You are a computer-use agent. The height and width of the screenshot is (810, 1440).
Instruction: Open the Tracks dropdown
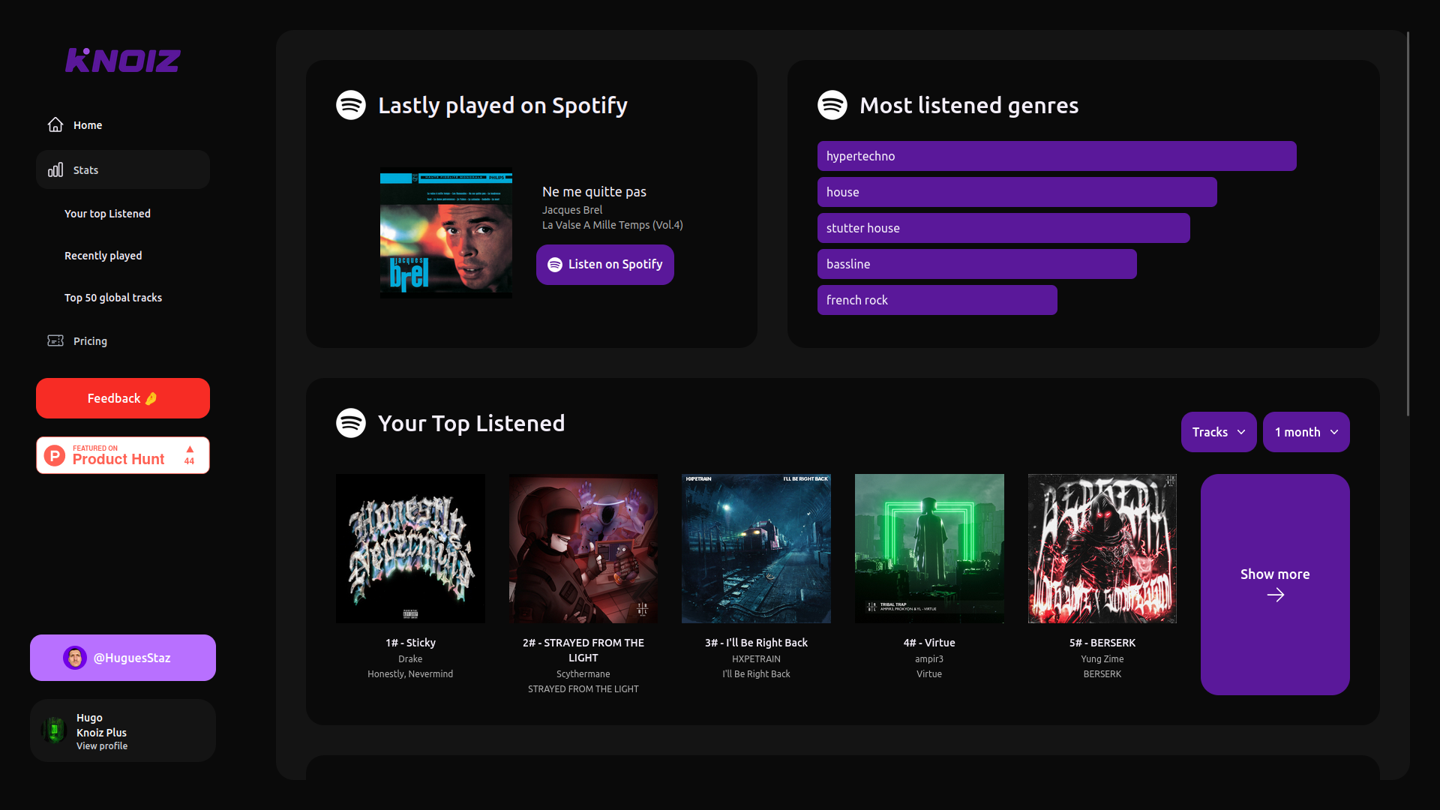tap(1218, 432)
